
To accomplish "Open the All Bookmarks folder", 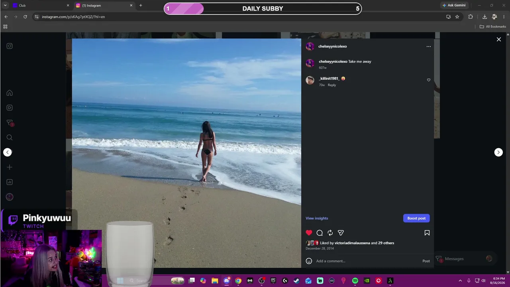I will 493,27.
